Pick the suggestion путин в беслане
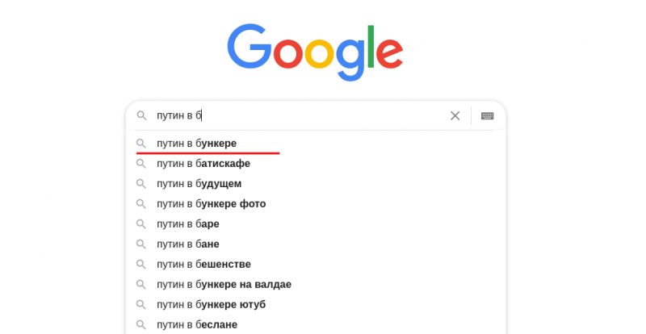 316,324
